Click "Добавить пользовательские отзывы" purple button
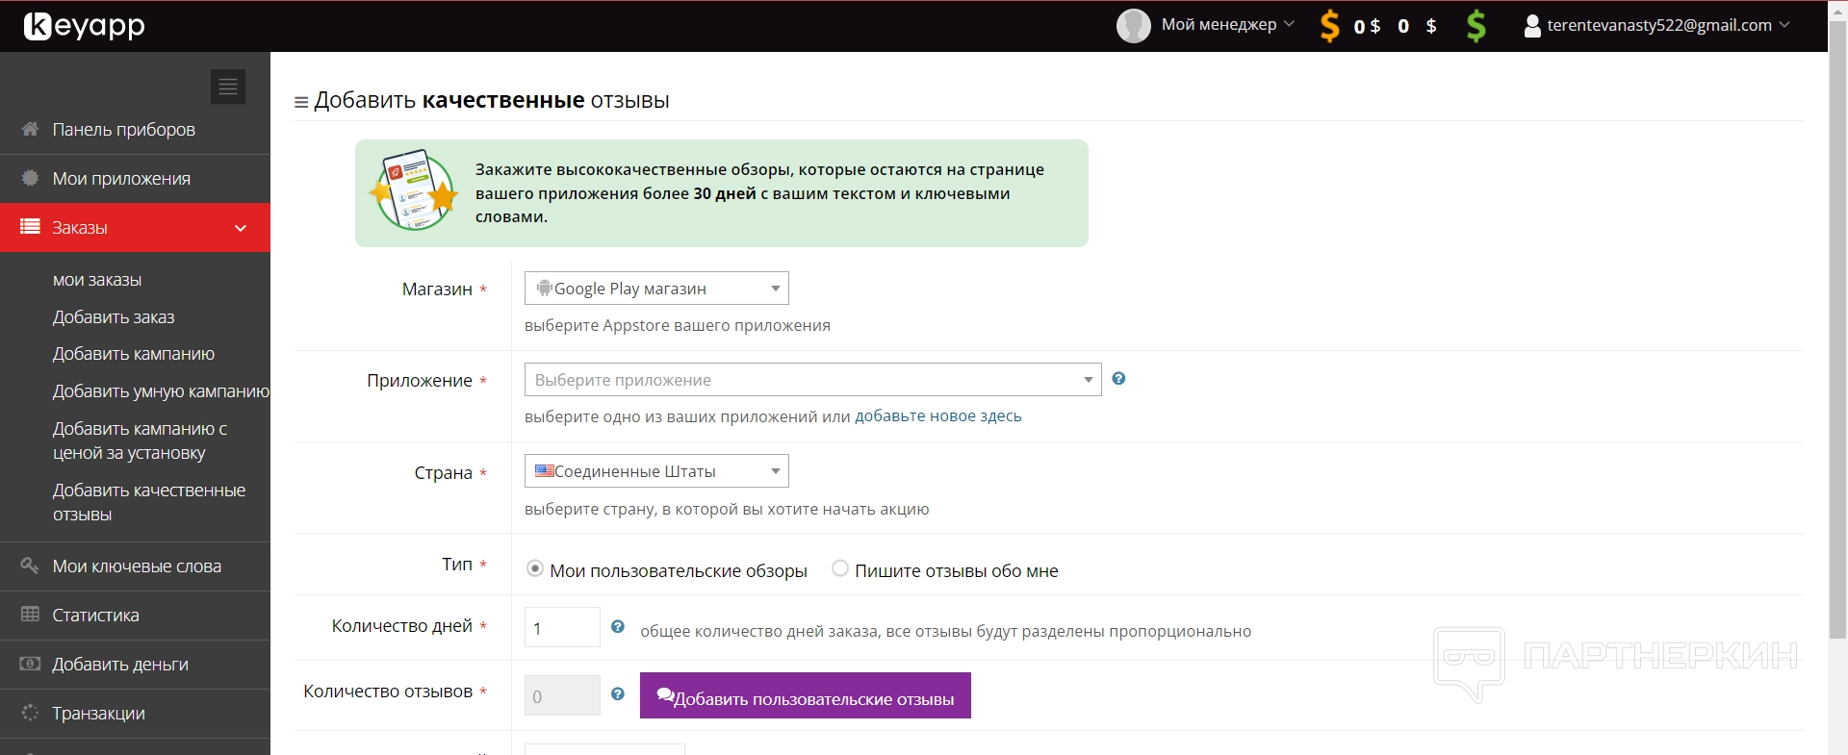The height and width of the screenshot is (755, 1848). [805, 695]
